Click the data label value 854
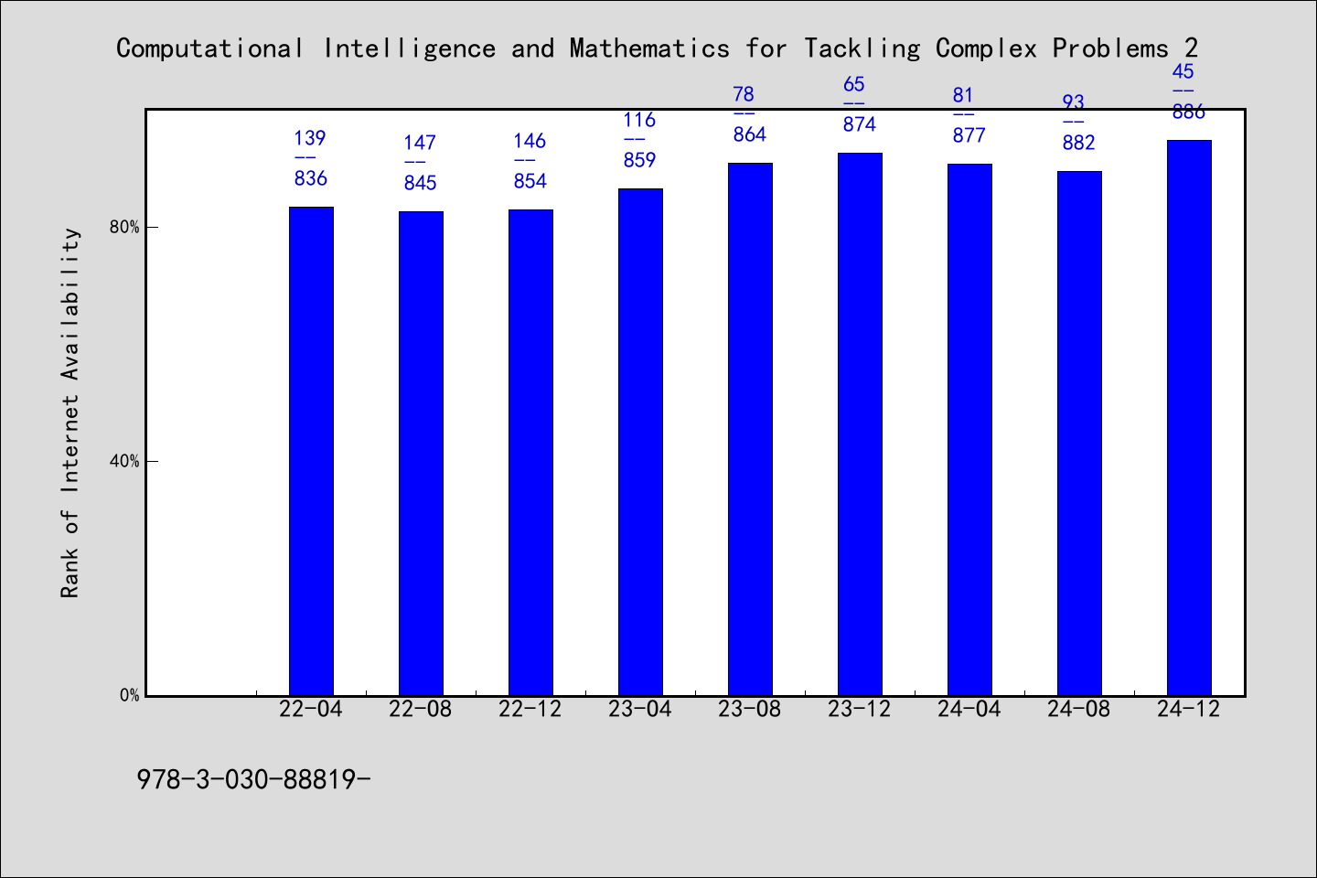The image size is (1317, 878). click(530, 181)
